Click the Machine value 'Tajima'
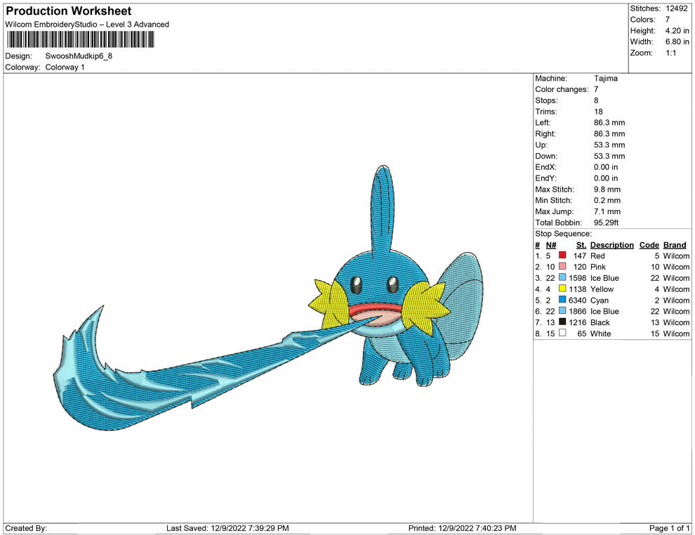This screenshot has width=695, height=535. (605, 78)
